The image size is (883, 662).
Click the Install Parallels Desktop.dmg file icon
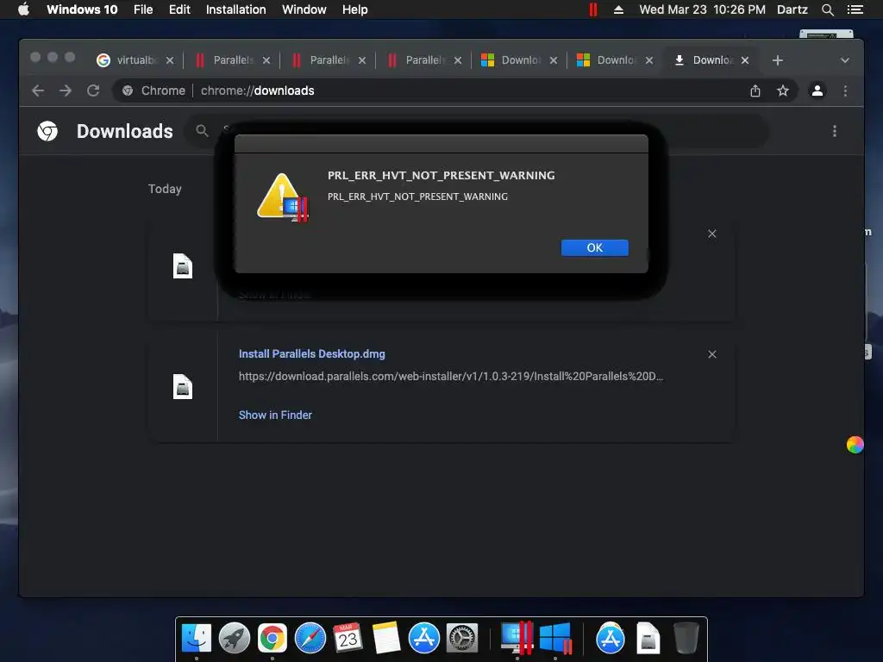click(183, 387)
